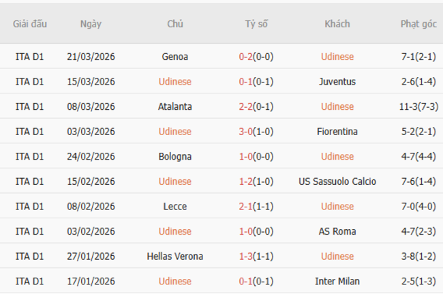Open the Inter Milan team link
The image size is (443, 294).
(x=337, y=281)
